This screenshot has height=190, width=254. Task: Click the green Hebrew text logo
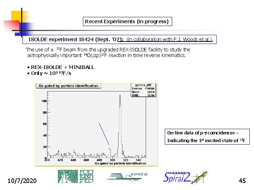[x=86, y=176]
